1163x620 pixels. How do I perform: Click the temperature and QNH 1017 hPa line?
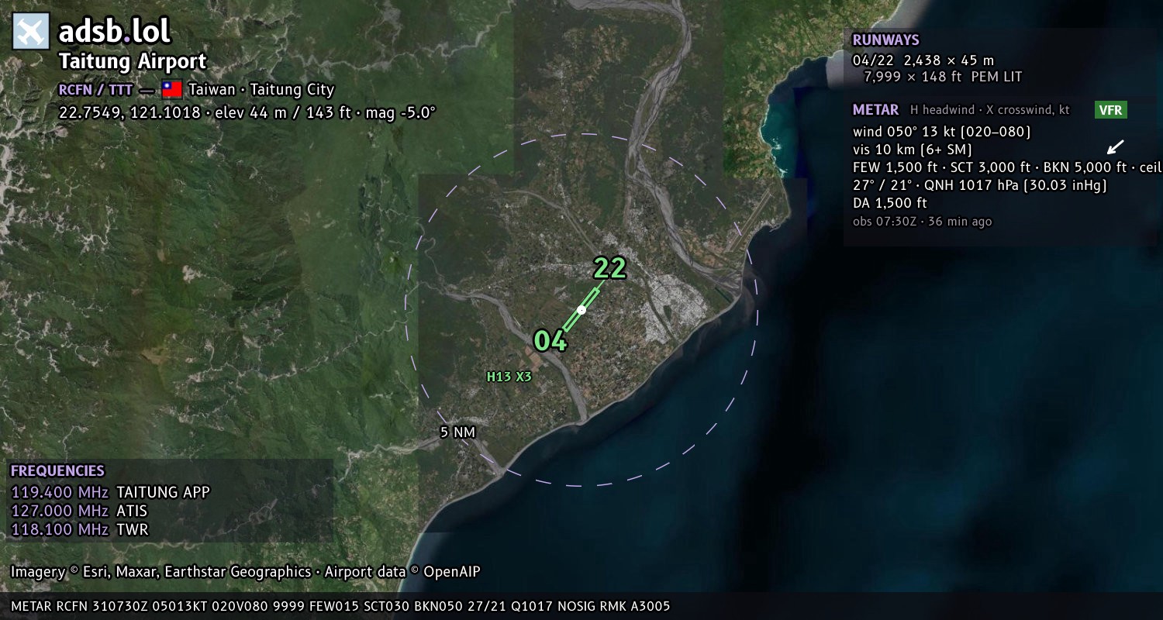tap(980, 185)
